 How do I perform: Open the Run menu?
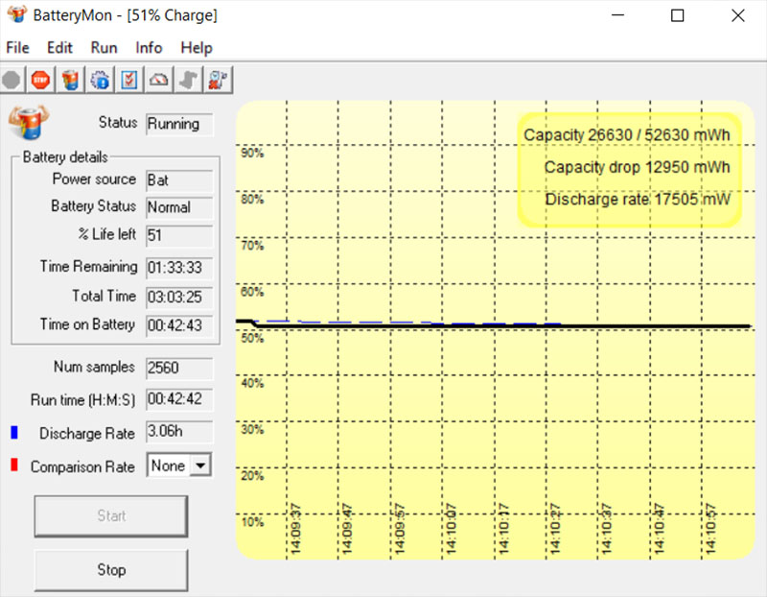pos(104,48)
